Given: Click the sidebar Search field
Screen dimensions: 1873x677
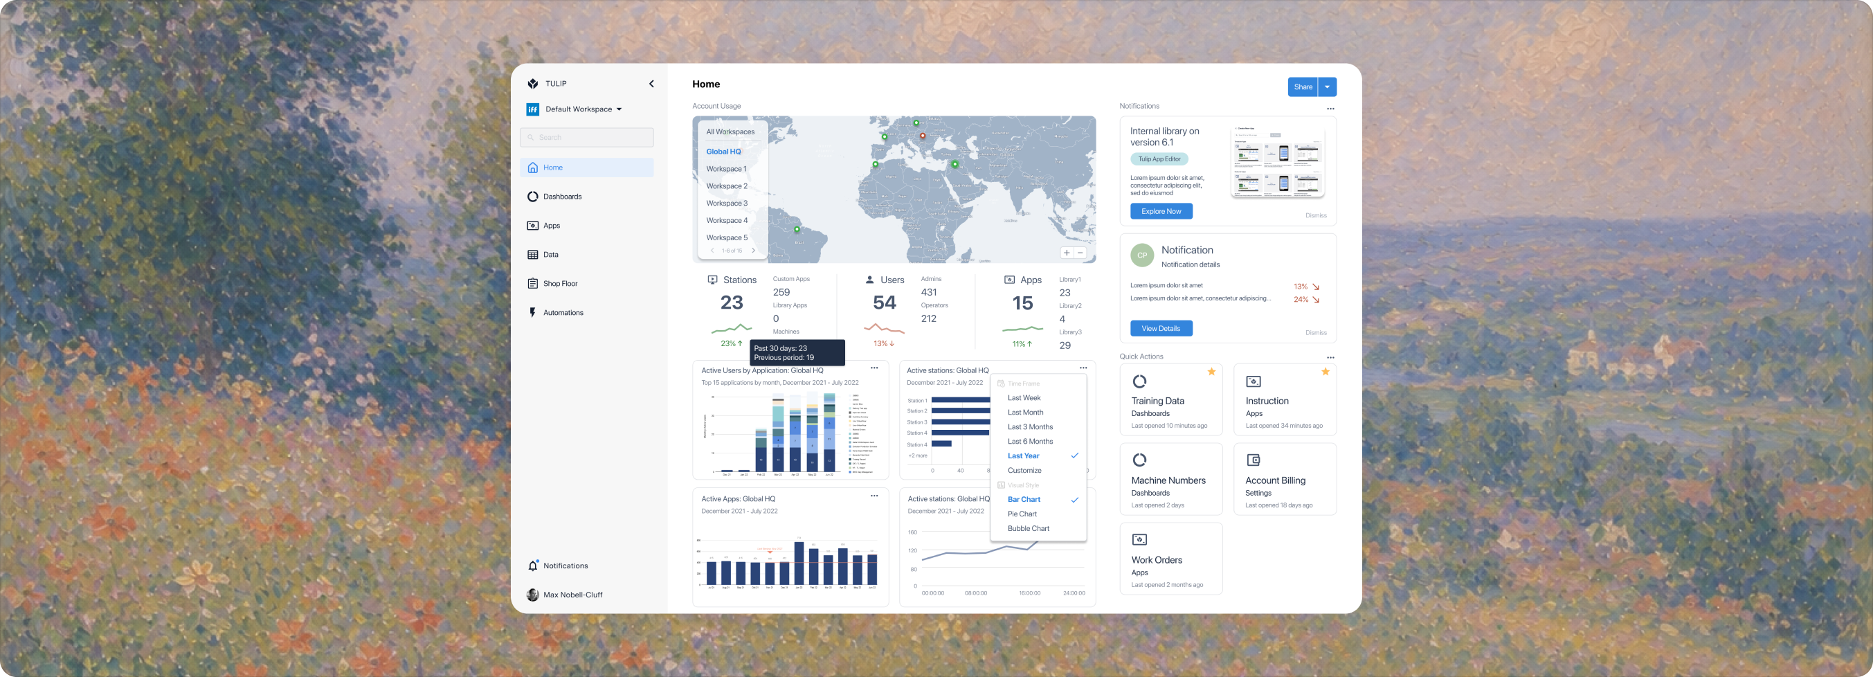Looking at the screenshot, I should pos(586,138).
